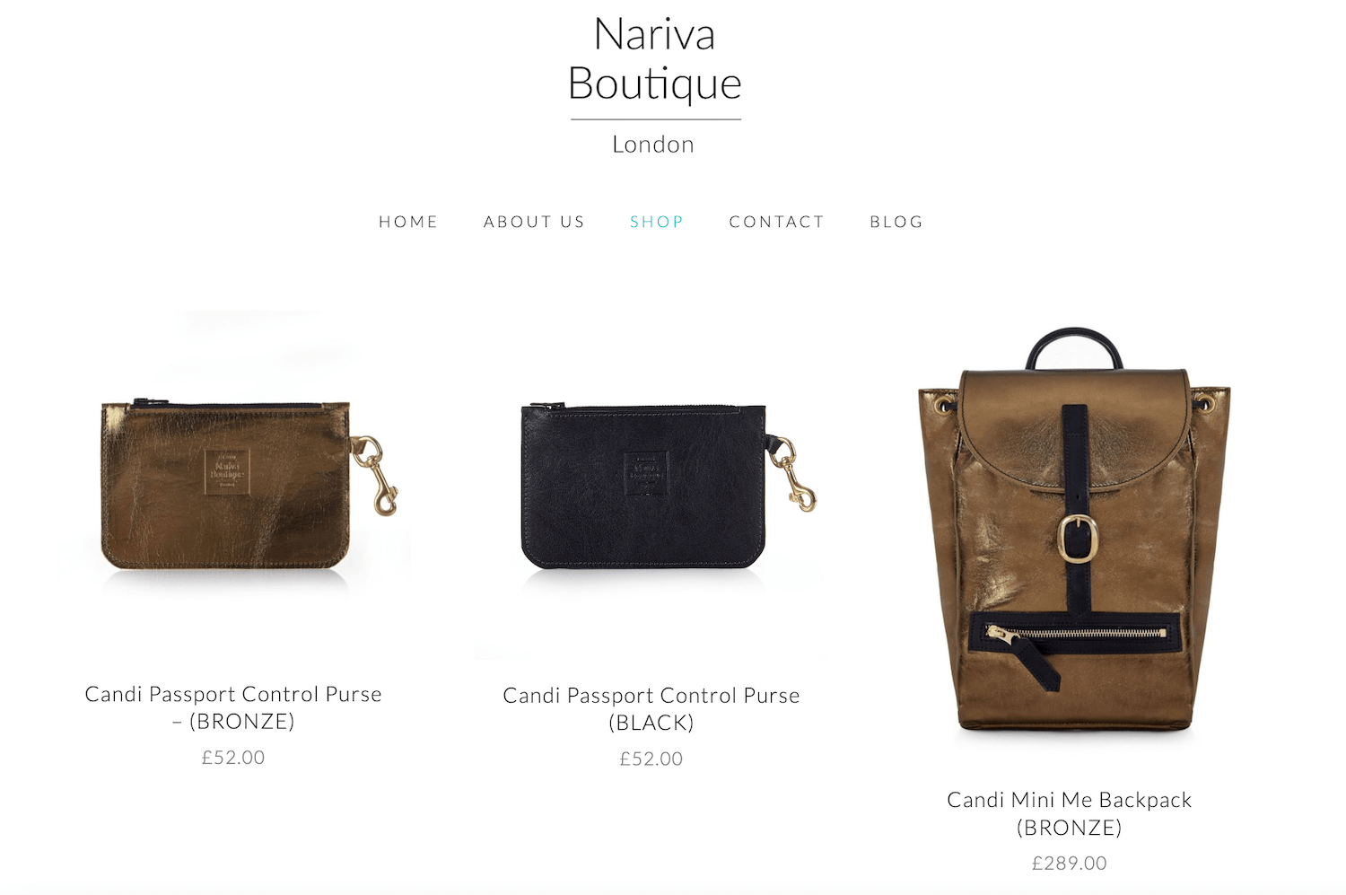Click the gold clasp on the black purse
1346x895 pixels.
click(x=792, y=473)
